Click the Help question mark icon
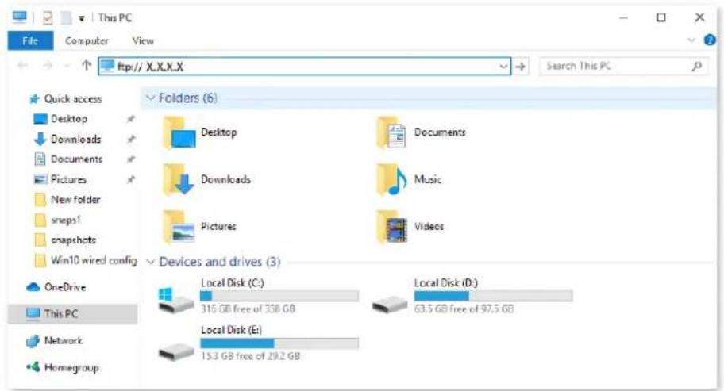 (x=710, y=40)
